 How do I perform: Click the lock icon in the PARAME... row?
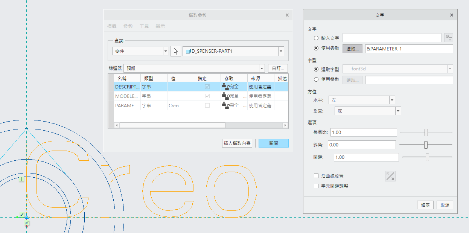pyautogui.click(x=225, y=106)
